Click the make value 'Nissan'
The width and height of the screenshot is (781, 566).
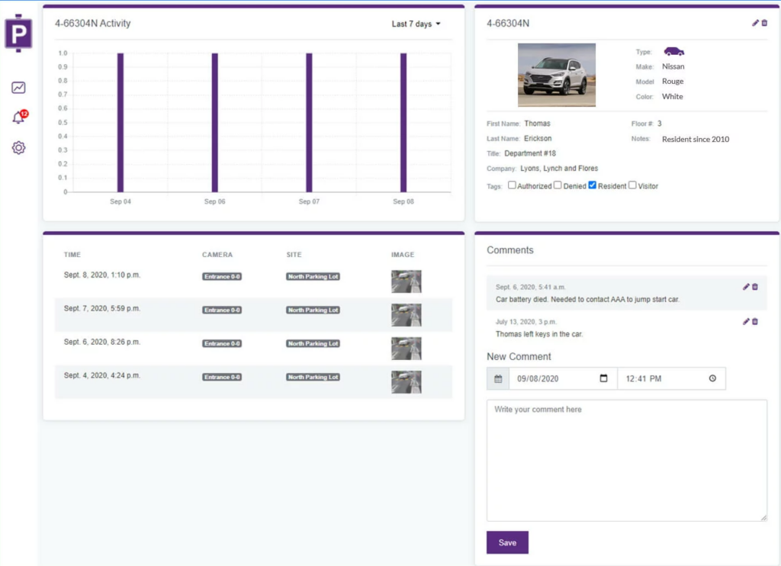673,66
